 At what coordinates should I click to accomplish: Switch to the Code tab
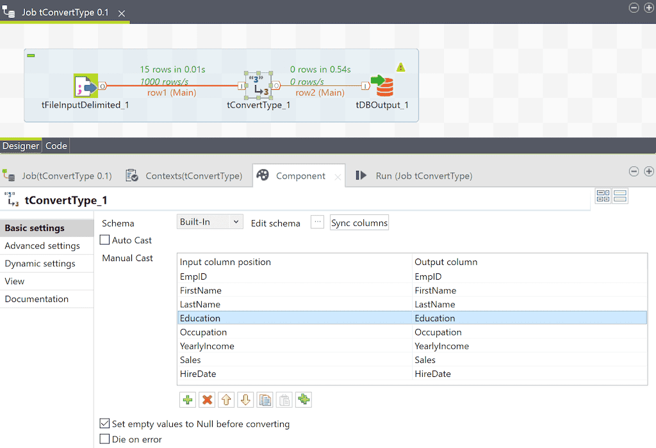pos(56,145)
